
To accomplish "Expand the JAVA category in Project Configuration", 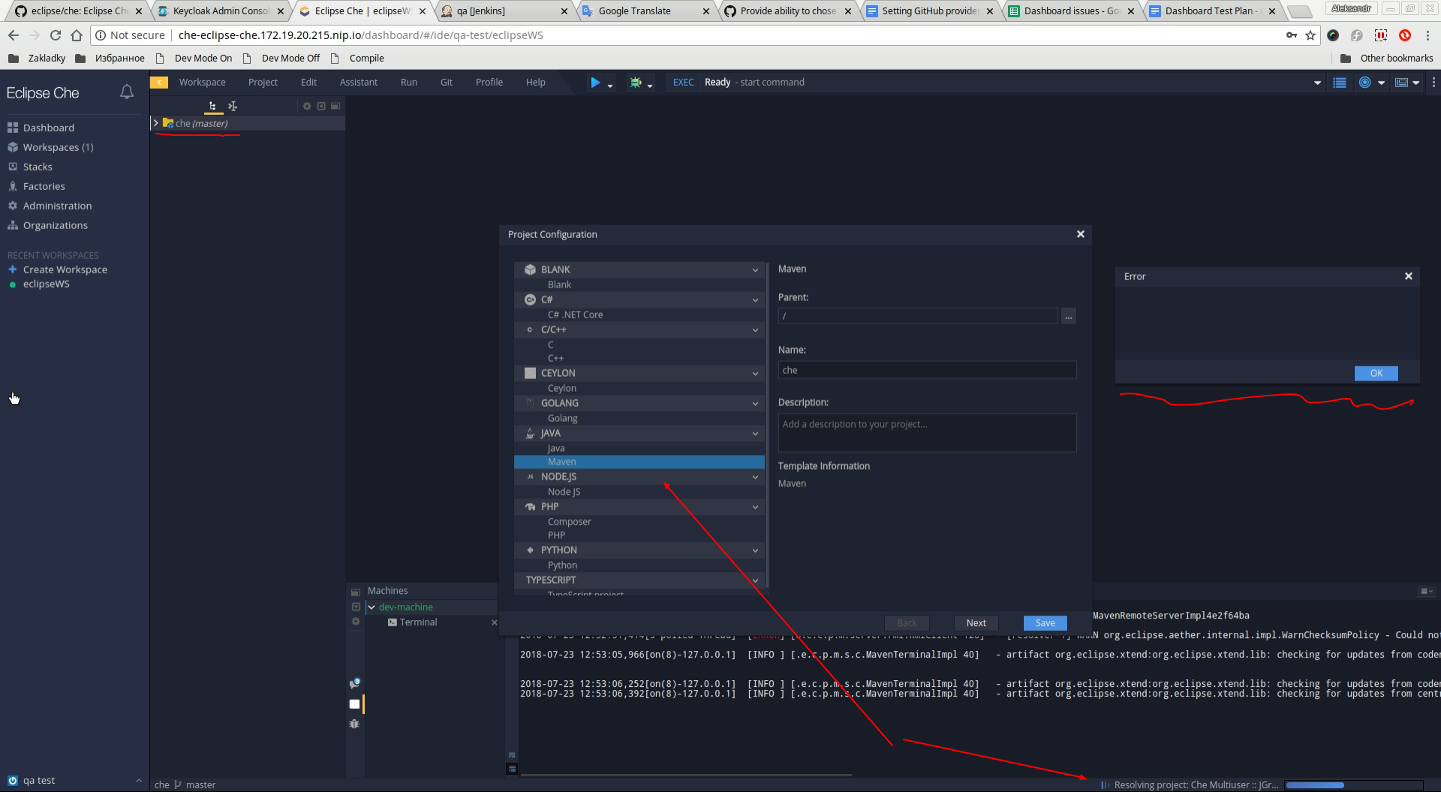I will (x=754, y=433).
